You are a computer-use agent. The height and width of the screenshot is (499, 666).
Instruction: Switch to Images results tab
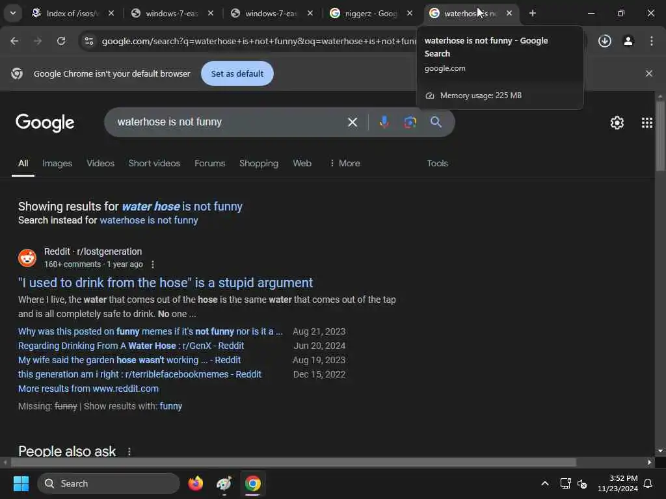pos(57,163)
